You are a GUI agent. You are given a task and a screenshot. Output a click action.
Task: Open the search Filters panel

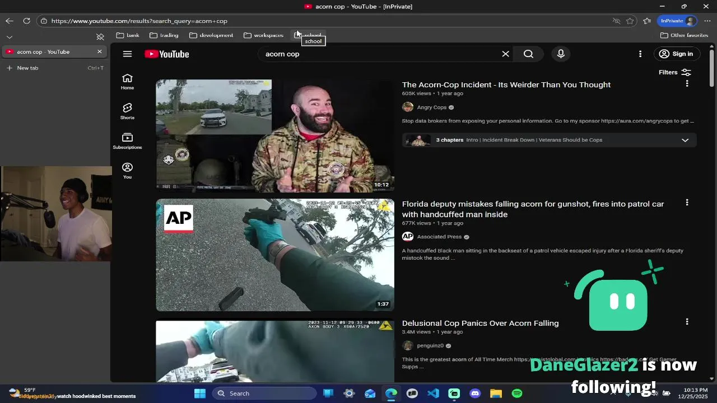click(x=675, y=72)
